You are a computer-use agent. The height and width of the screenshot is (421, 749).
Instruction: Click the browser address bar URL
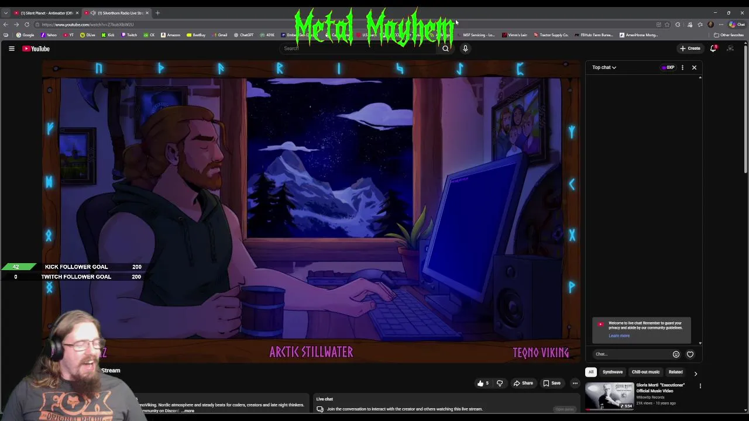pos(88,25)
